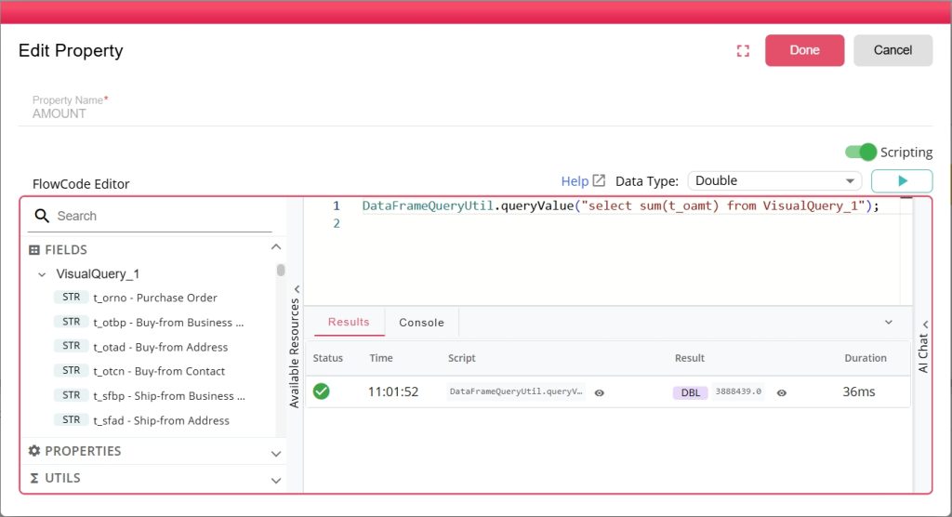Click the green success status icon

click(322, 391)
